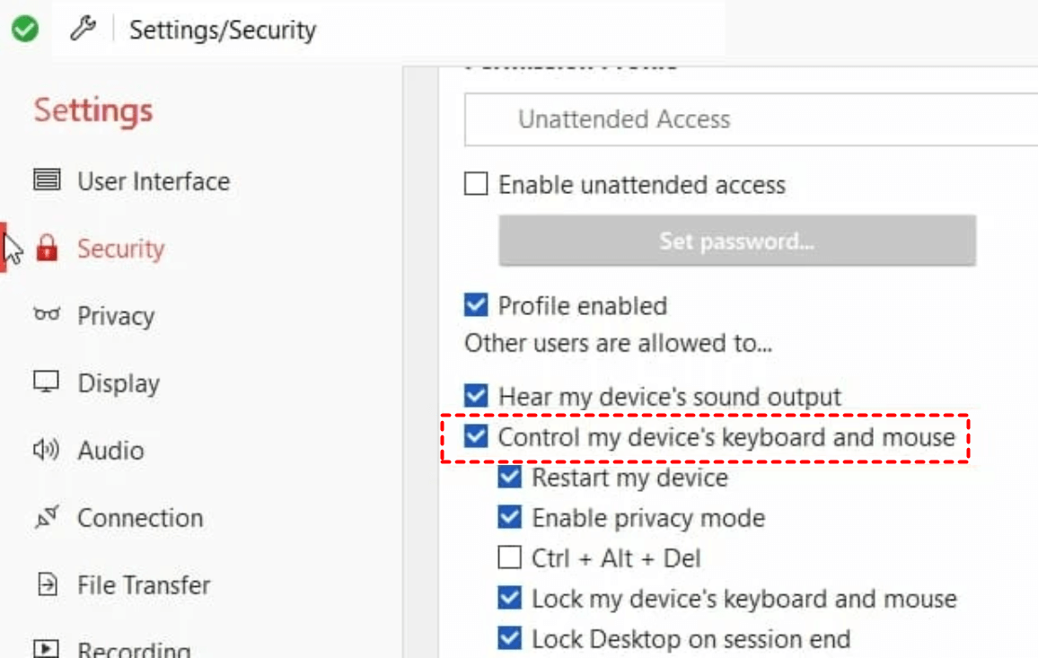1038x658 pixels.
Task: Toggle Hear my device's sound output
Action: 476,396
